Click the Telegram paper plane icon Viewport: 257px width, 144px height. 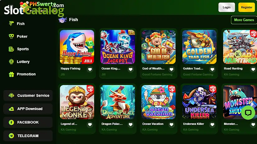tap(11, 136)
